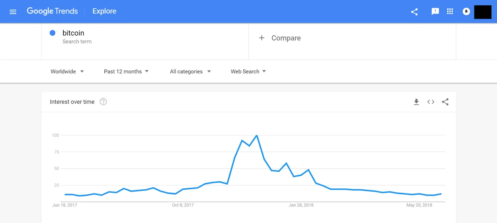497x223 pixels.
Task: Open the Past 12 months dropdown
Action: [x=126, y=71]
